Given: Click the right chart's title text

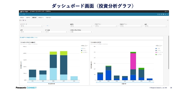Looking at the screenshot, I should [96, 42].
